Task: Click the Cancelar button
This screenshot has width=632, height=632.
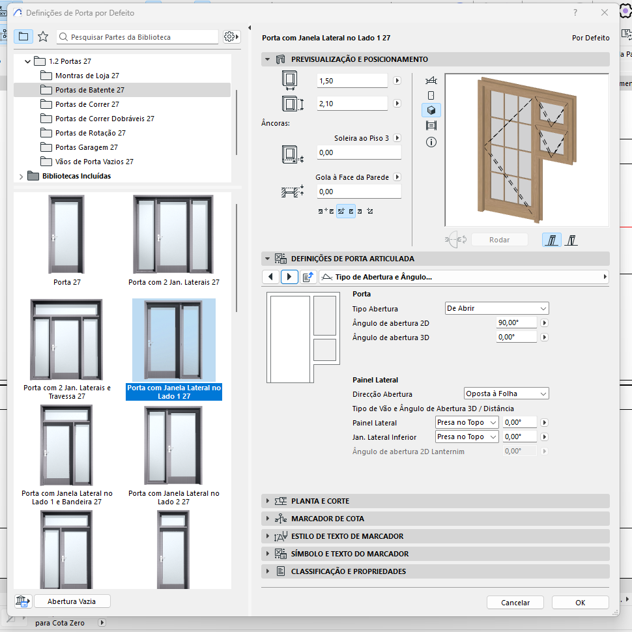Action: pos(515,603)
